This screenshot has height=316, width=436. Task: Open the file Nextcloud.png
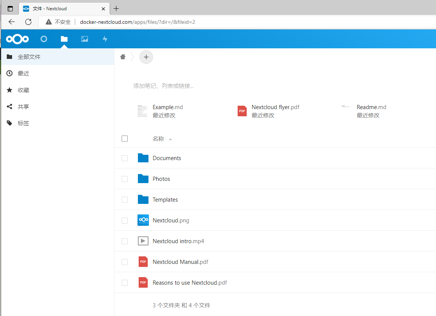tap(171, 220)
